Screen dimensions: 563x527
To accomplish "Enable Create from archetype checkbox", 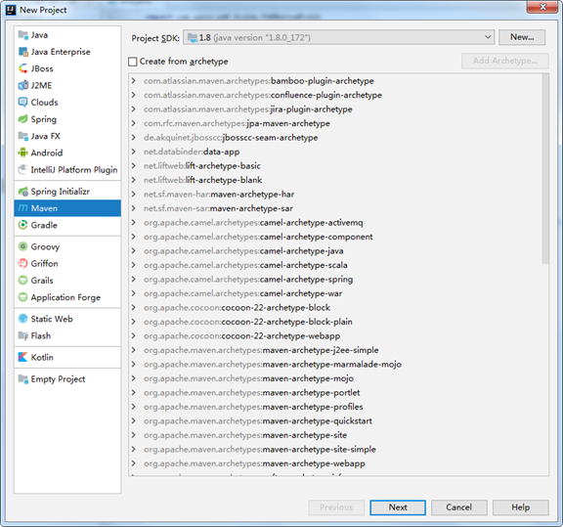I will 133,62.
